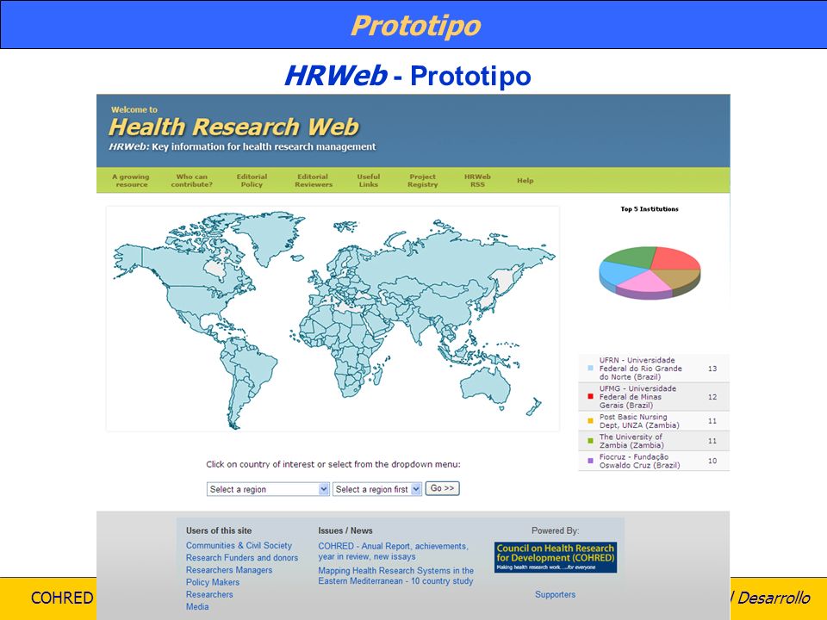
Task: Expand the 'Select a region first' dropdown
Action: (377, 489)
